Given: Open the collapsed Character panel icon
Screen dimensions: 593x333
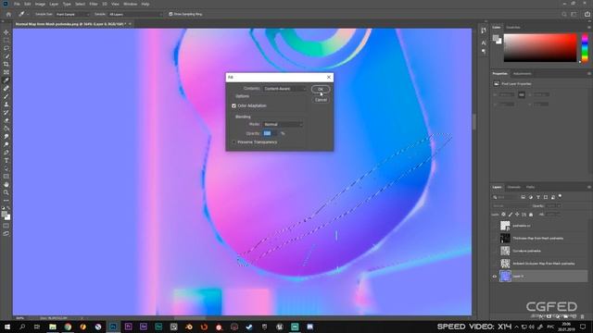Looking at the screenshot, I should pyautogui.click(x=484, y=43).
